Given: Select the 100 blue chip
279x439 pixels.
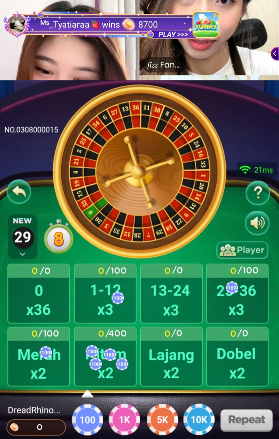Looking at the screenshot, I should [87, 420].
